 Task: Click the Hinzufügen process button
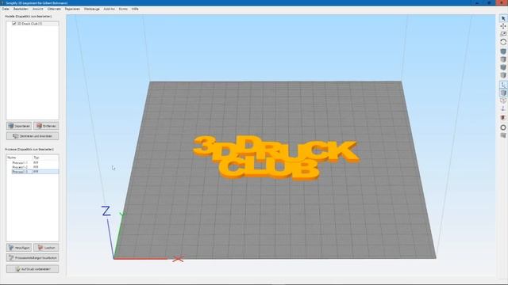coord(19,248)
